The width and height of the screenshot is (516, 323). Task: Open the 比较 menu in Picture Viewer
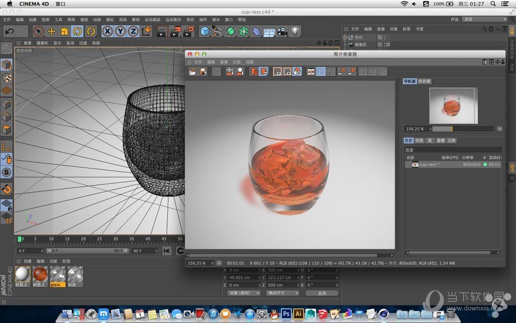pyautogui.click(x=237, y=62)
